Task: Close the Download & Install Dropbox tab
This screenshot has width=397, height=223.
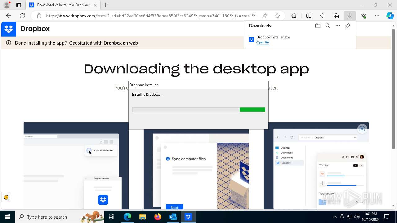Action: point(95,5)
